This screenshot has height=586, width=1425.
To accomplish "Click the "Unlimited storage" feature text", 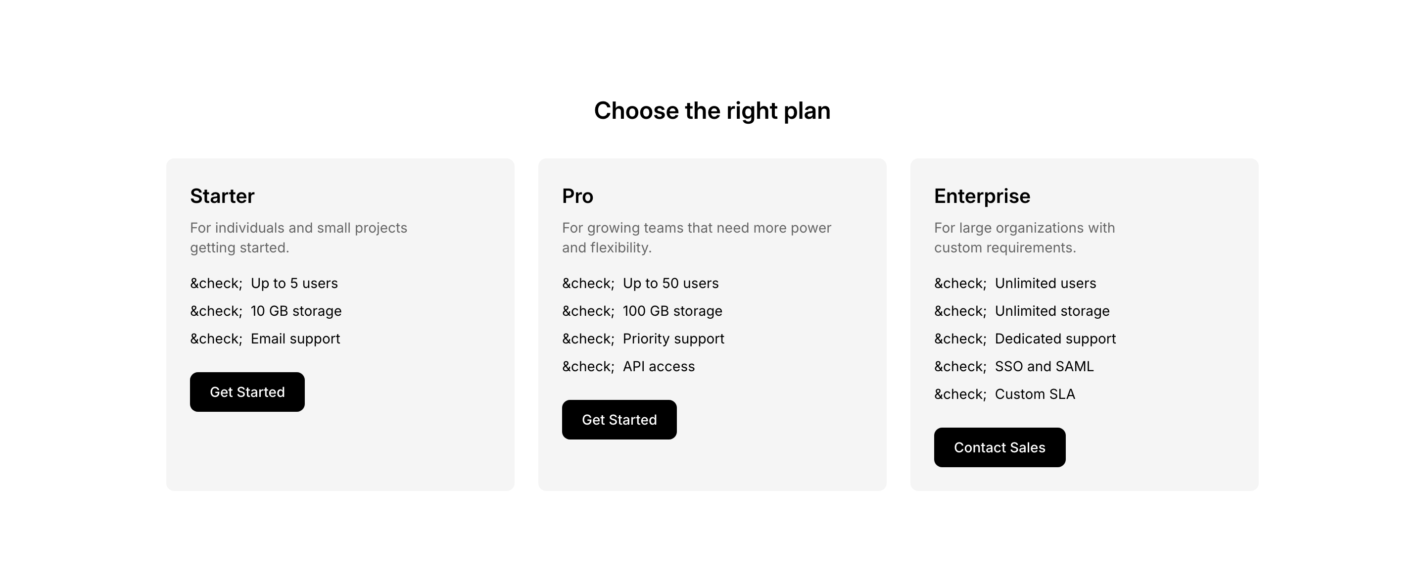I will pos(1051,311).
